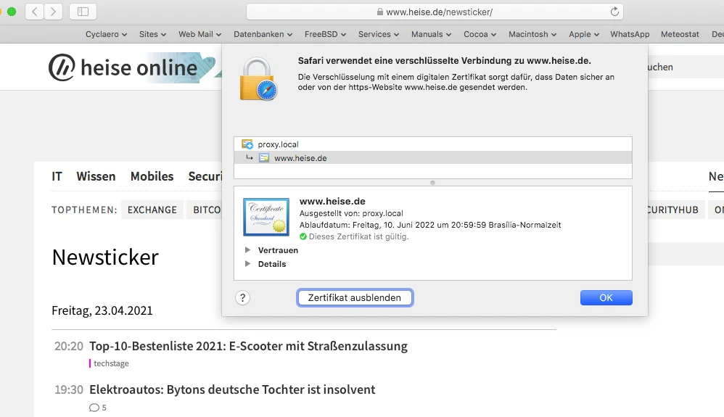
Task: Click Ausgestellt von: proxy.local text
Action: (351, 213)
